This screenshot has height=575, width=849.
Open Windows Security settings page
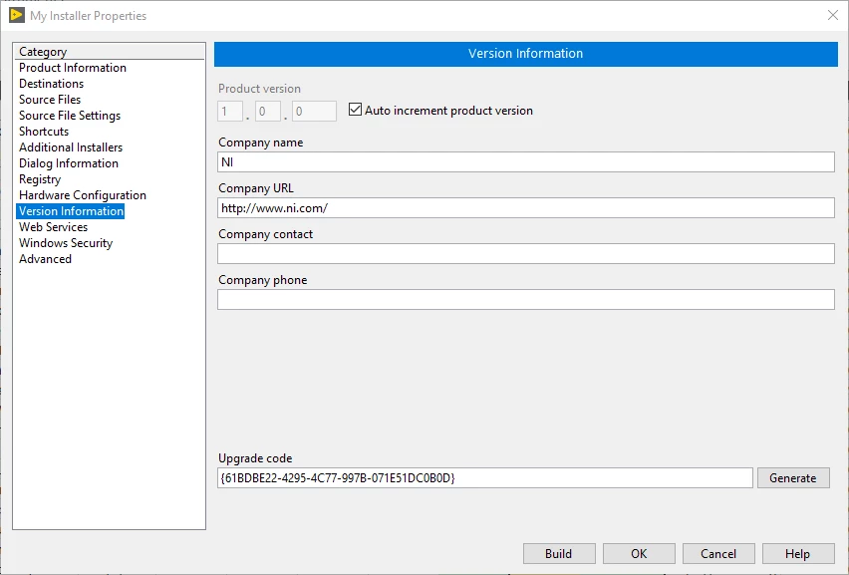click(66, 243)
